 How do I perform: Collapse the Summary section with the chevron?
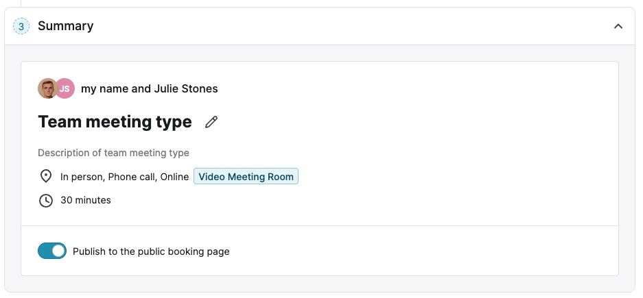(x=618, y=26)
